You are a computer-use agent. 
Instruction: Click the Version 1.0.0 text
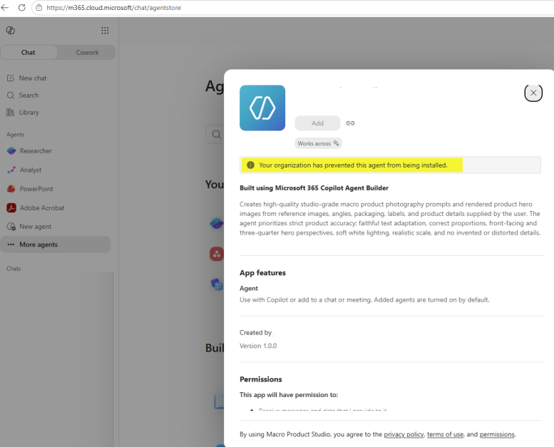click(258, 346)
